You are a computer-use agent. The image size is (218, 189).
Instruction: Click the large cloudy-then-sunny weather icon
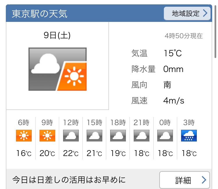tap(58, 69)
